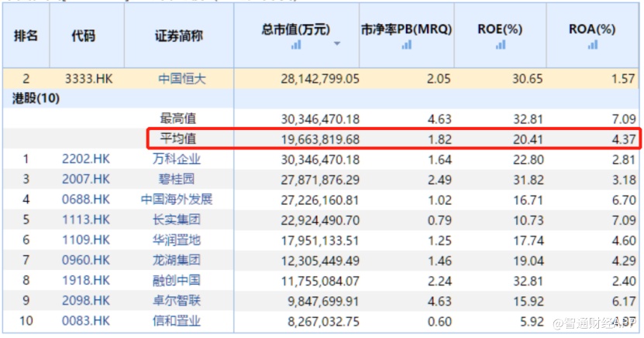The height and width of the screenshot is (338, 644).
Task: Open stock link 中国海外发展
Action: click(x=177, y=199)
